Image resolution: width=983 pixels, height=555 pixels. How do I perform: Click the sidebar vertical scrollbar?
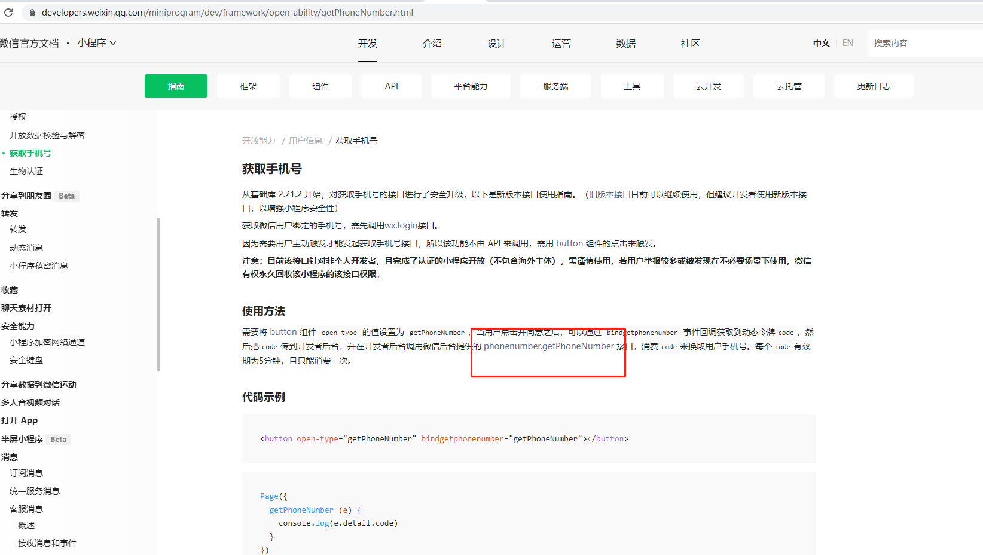click(158, 294)
